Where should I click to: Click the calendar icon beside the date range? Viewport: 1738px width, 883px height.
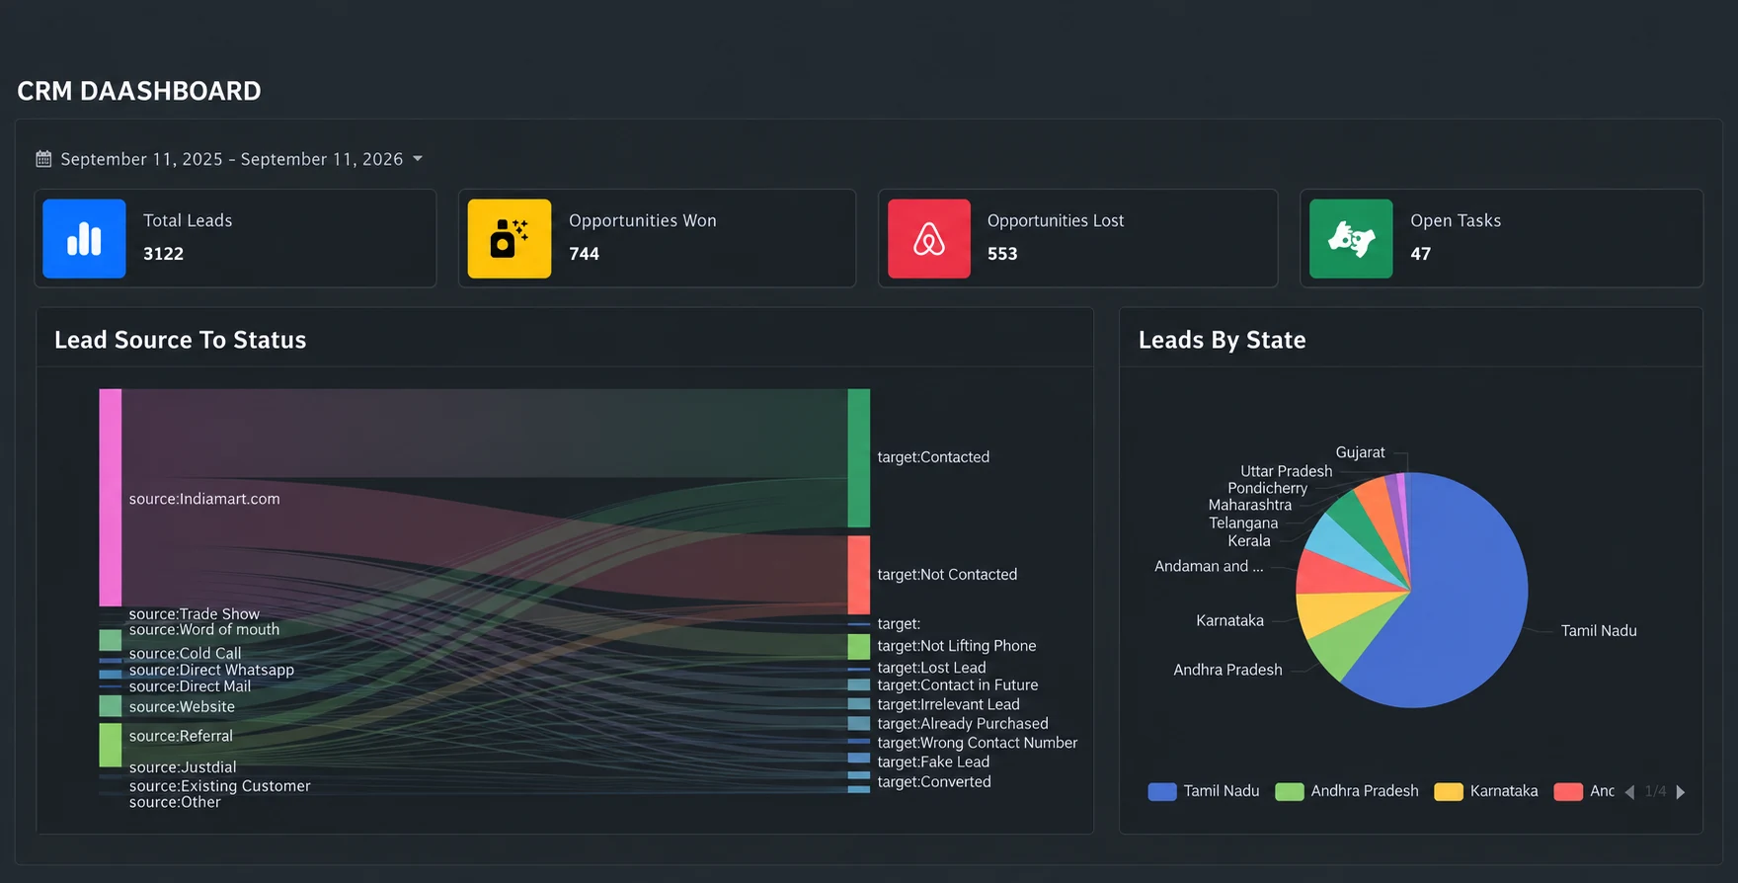pos(43,159)
